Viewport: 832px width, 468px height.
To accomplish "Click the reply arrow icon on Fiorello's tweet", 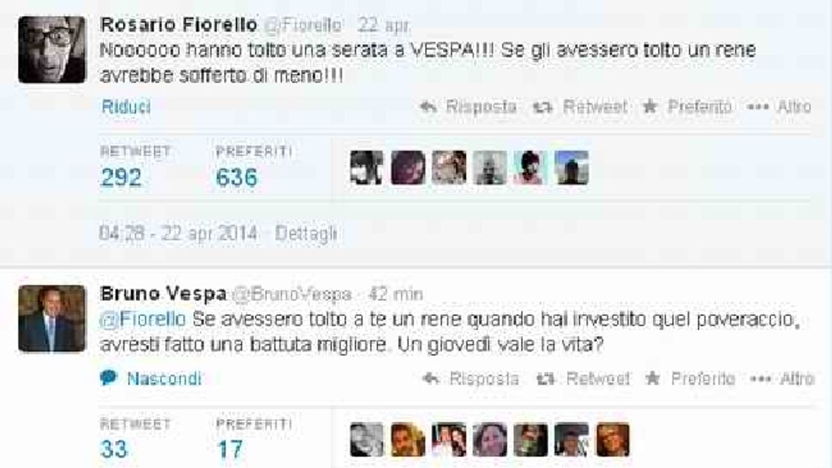I will coord(428,107).
